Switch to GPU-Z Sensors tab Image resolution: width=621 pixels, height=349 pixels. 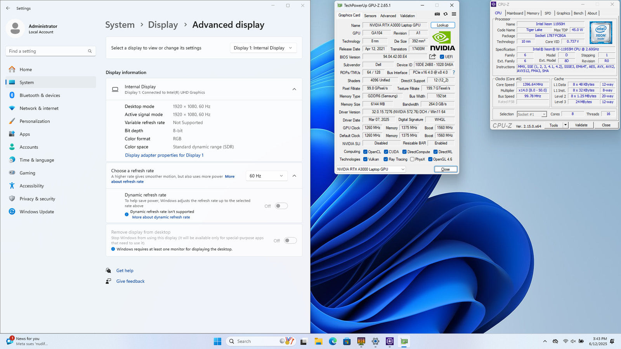pos(370,16)
